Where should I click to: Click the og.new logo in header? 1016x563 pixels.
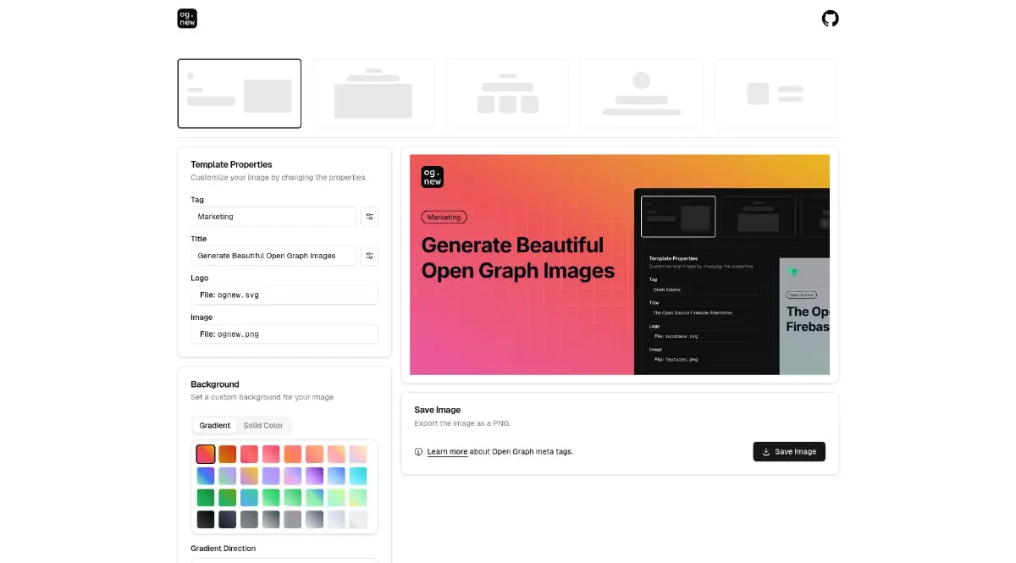click(x=187, y=19)
